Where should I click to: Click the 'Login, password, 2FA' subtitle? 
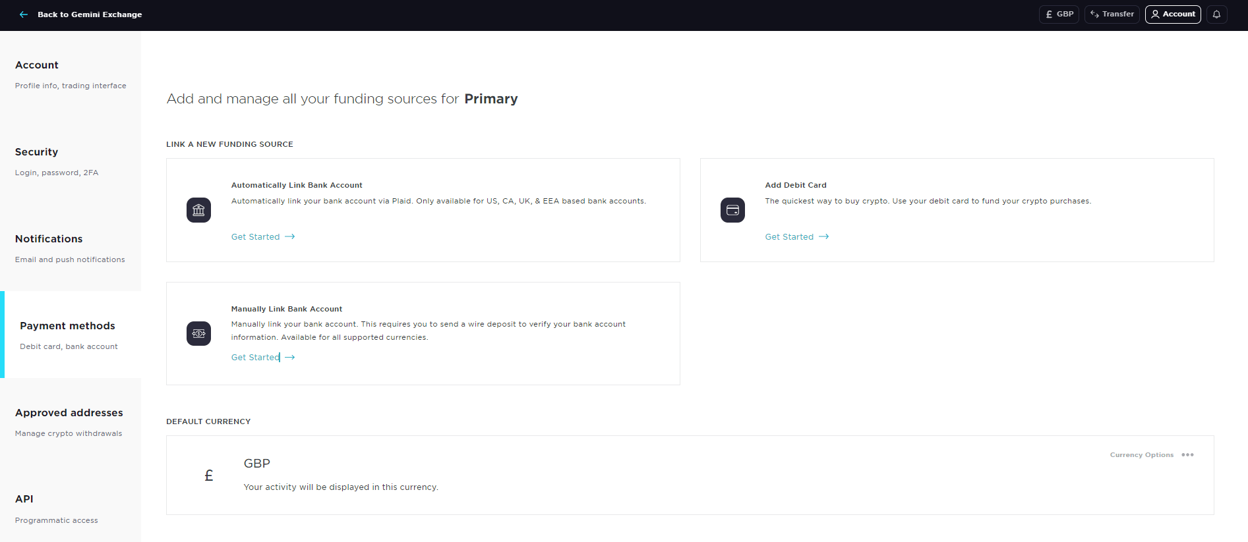tap(57, 173)
